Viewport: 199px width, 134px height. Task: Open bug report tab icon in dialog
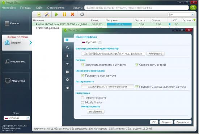67,88
